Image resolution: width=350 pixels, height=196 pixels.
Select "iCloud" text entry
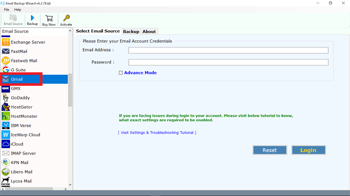[x=17, y=144]
